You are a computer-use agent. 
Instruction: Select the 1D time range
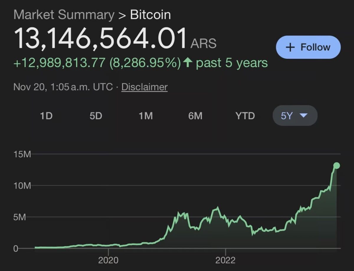tap(46, 116)
